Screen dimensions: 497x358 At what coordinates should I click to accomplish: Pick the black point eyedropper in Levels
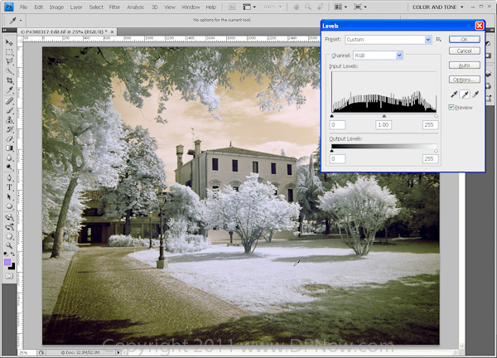click(454, 94)
